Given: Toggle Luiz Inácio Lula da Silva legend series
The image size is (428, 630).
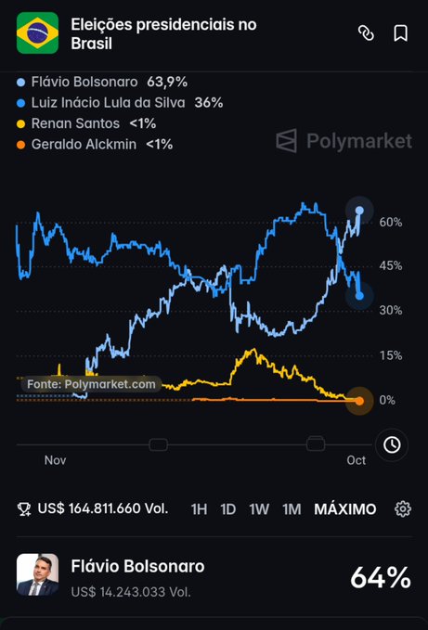Looking at the screenshot, I should click(x=120, y=103).
